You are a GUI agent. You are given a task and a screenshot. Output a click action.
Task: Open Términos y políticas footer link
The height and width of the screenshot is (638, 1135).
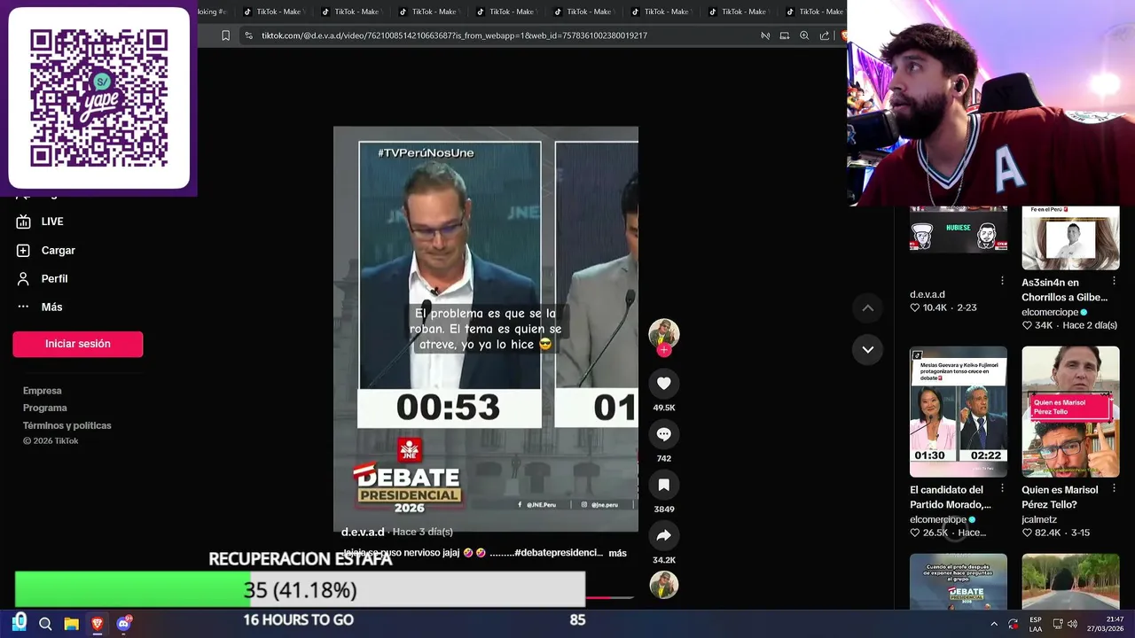(x=67, y=426)
